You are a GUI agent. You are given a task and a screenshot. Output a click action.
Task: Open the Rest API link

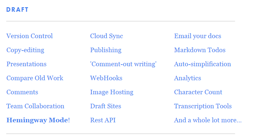tap(103, 120)
